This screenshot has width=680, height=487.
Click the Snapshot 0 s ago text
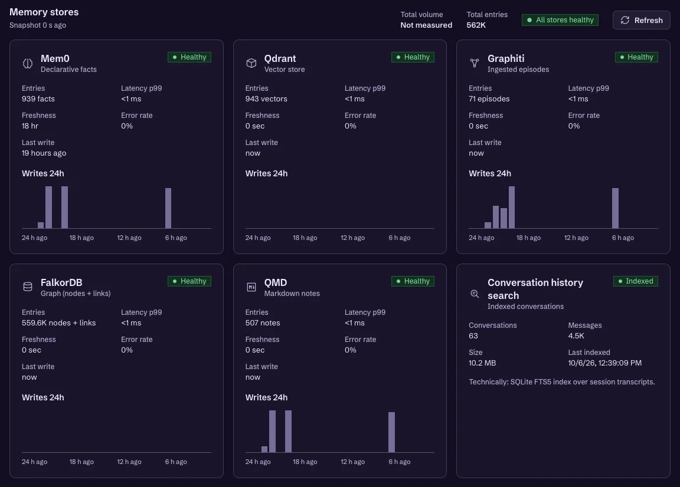(x=38, y=25)
